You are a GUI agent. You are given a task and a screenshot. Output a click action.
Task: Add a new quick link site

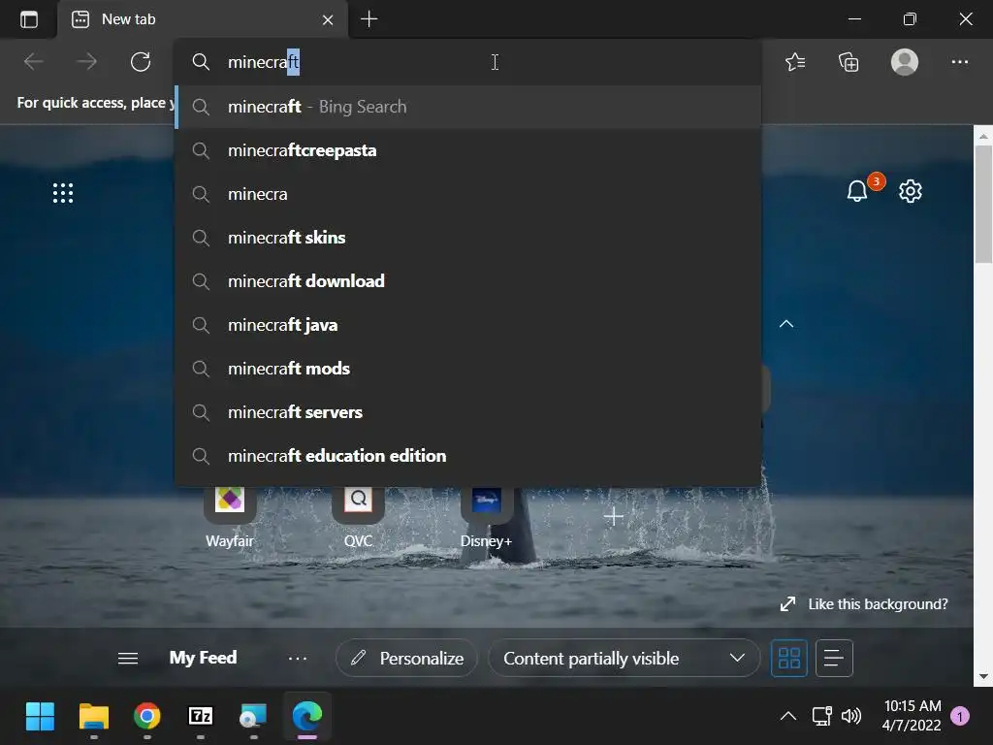point(613,516)
